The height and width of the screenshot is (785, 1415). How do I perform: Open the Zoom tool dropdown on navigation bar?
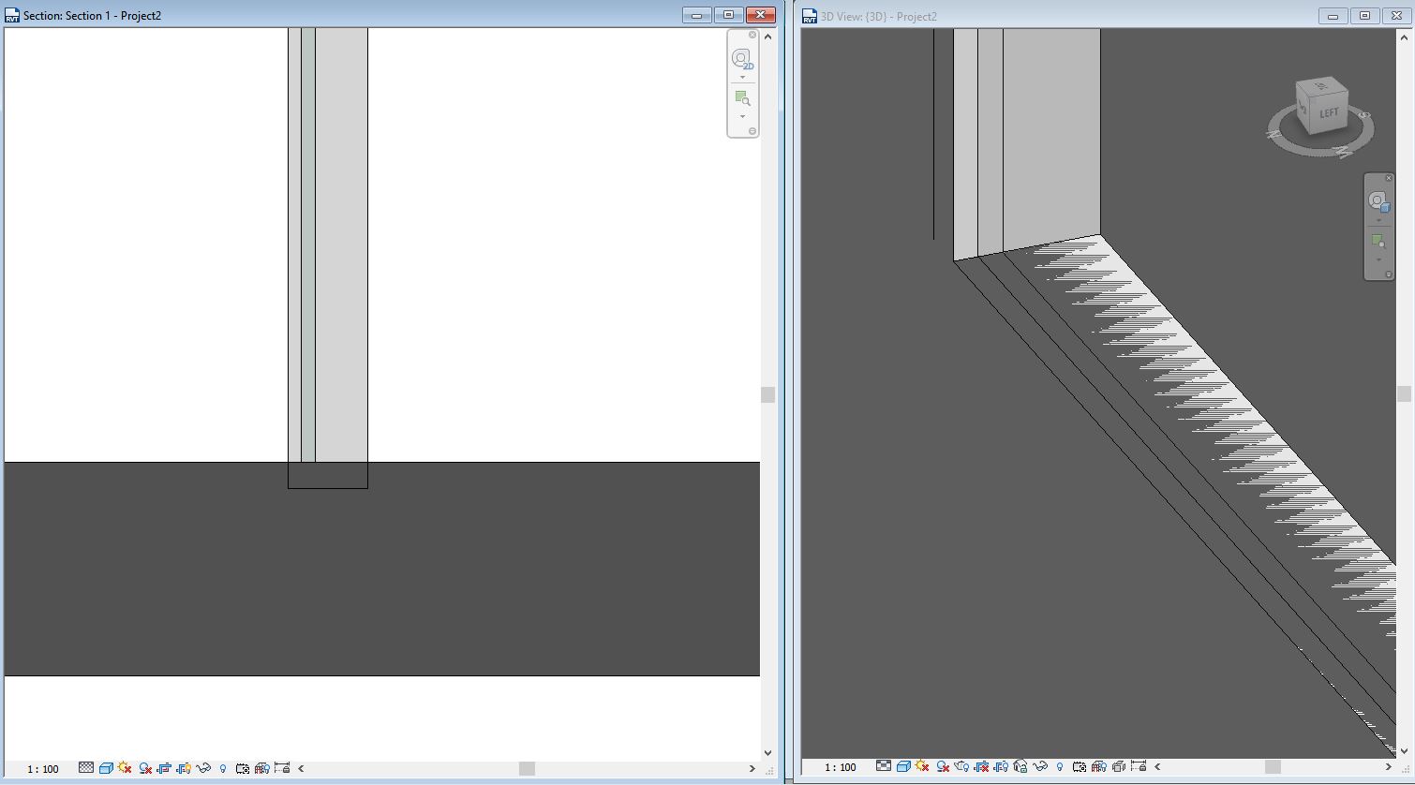coord(743,115)
